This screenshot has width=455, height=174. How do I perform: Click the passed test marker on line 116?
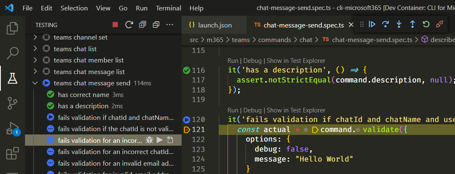[x=187, y=70]
